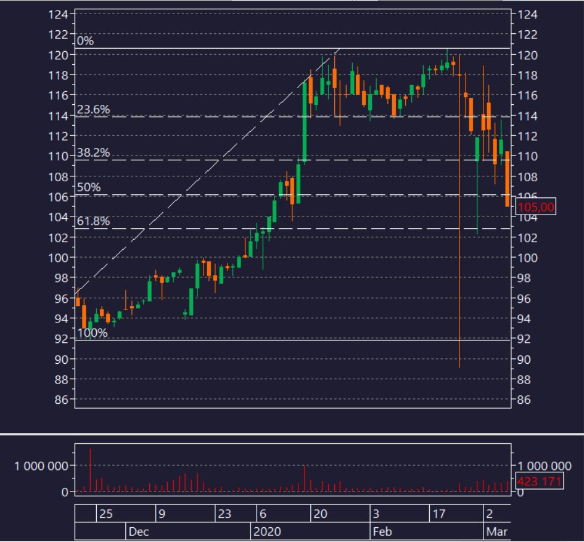The height and width of the screenshot is (542, 584).
Task: Click 1 000 000 on right volume axis
Action: [x=544, y=466]
